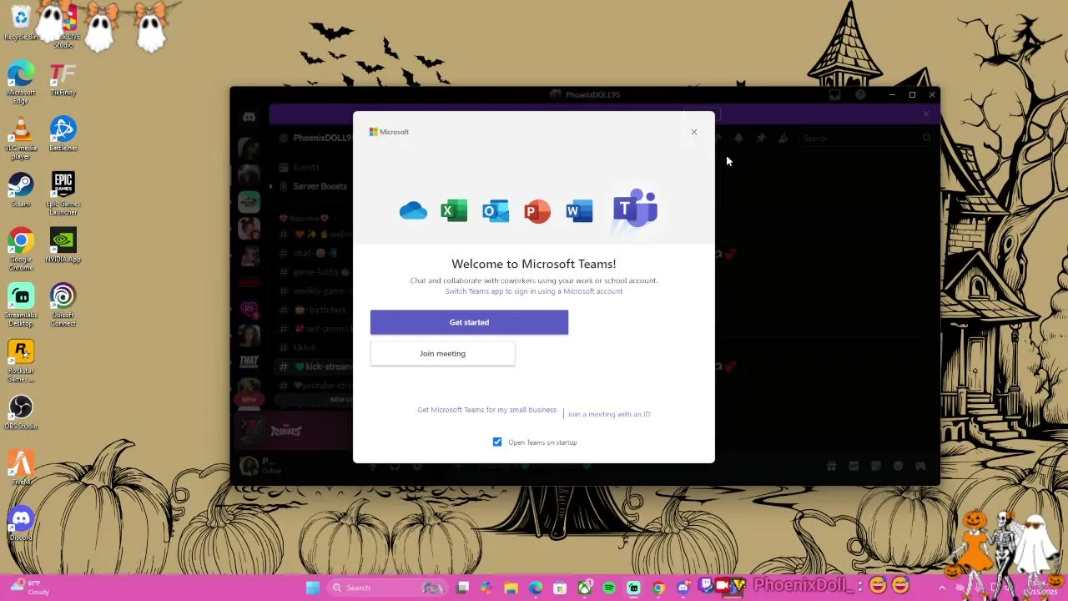Click the Join meeting button
This screenshot has height=601, width=1068.
[442, 353]
